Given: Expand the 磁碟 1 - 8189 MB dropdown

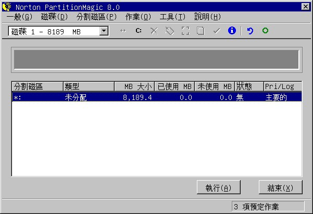Looking at the screenshot, I should pos(104,31).
